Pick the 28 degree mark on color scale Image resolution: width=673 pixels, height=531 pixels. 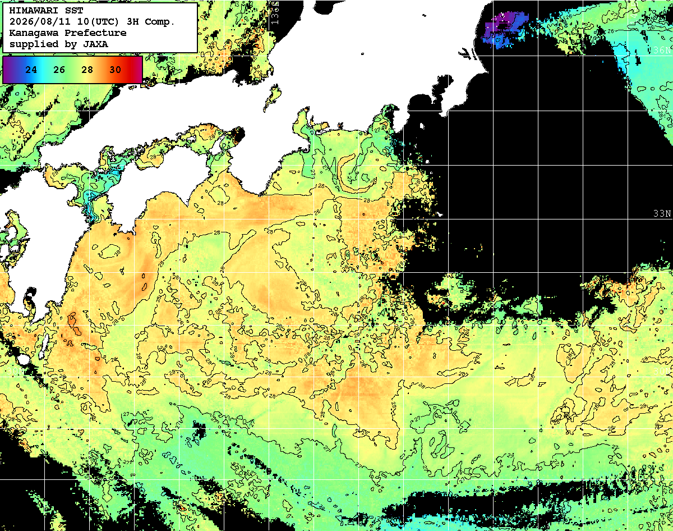pyautogui.click(x=87, y=70)
